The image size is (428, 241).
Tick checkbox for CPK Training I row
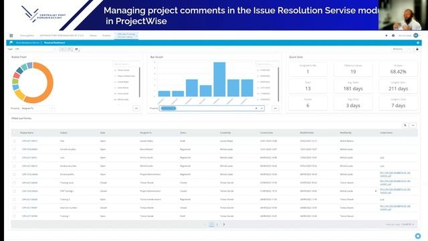[x=15, y=191]
